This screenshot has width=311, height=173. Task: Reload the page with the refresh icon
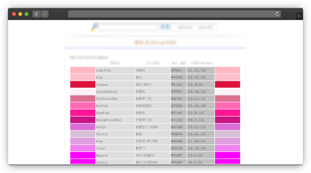pos(277,14)
